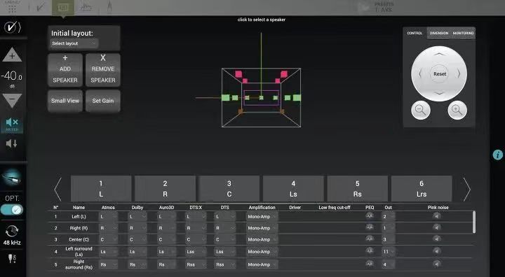
Task: Click the speaker table vertical scrollbar
Action: coord(473,222)
